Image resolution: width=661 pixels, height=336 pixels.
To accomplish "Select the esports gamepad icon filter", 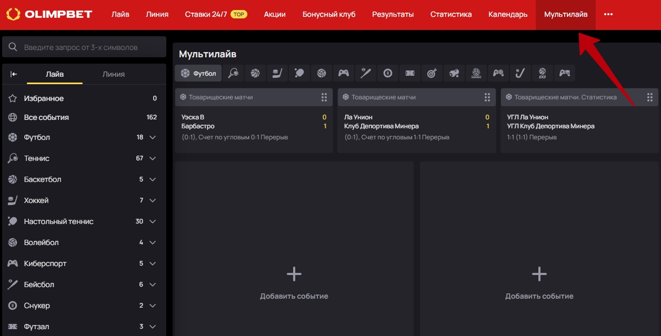I will click(x=344, y=74).
